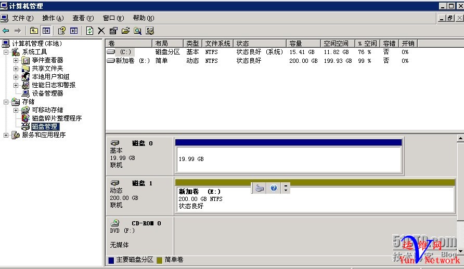This screenshot has height=269, width=464.
Task: Sort by the 布局 column header
Action: point(168,44)
